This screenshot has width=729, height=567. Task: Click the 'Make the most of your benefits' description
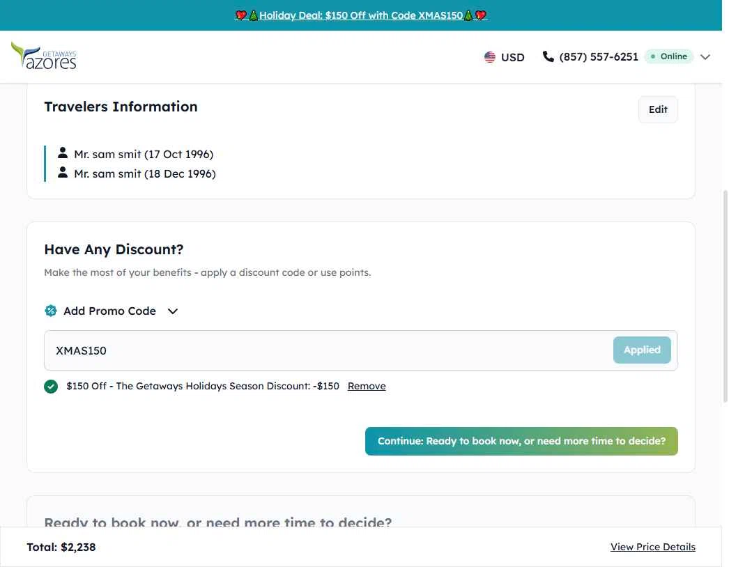[208, 272]
